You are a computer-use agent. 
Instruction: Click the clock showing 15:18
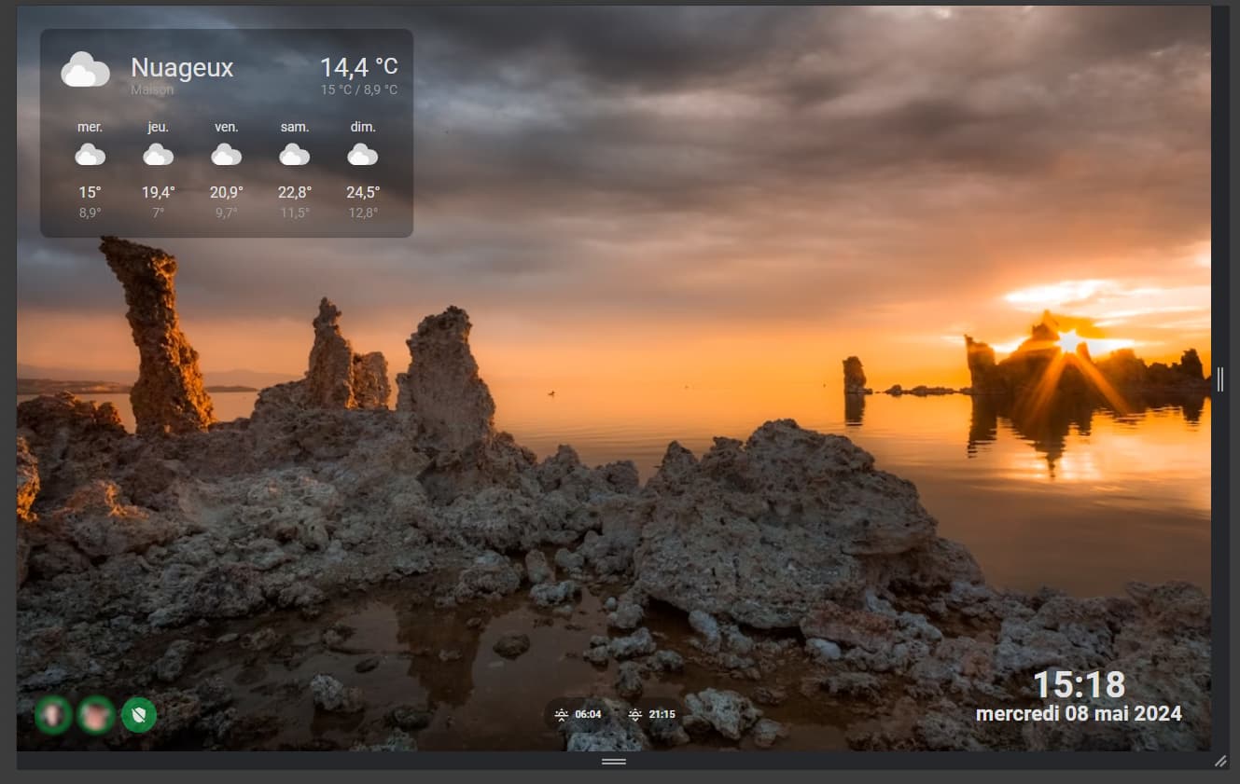1080,685
